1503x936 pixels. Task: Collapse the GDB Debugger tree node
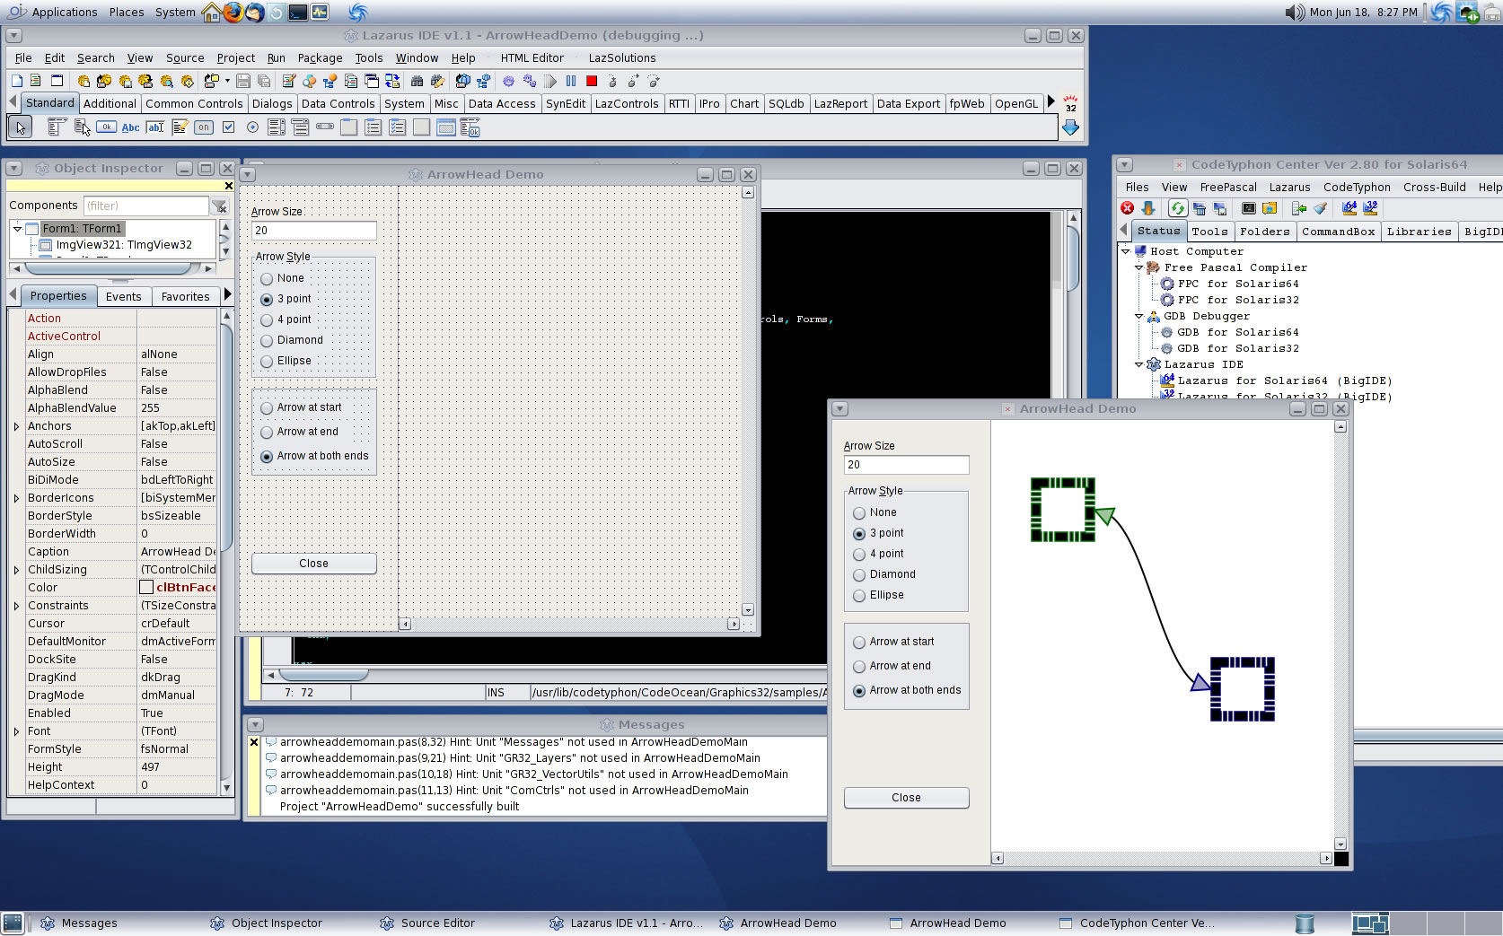click(1138, 316)
